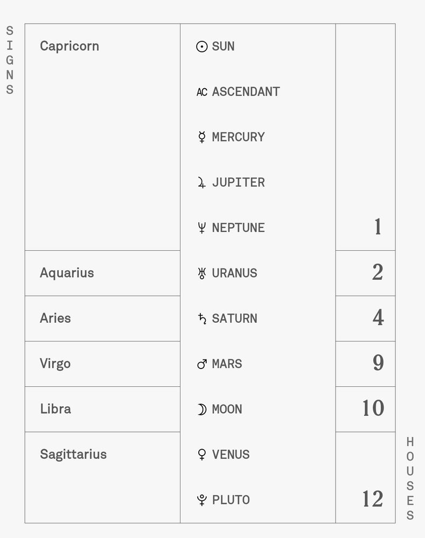Select the Uranus glyph icon
The image size is (425, 538).
point(201,273)
